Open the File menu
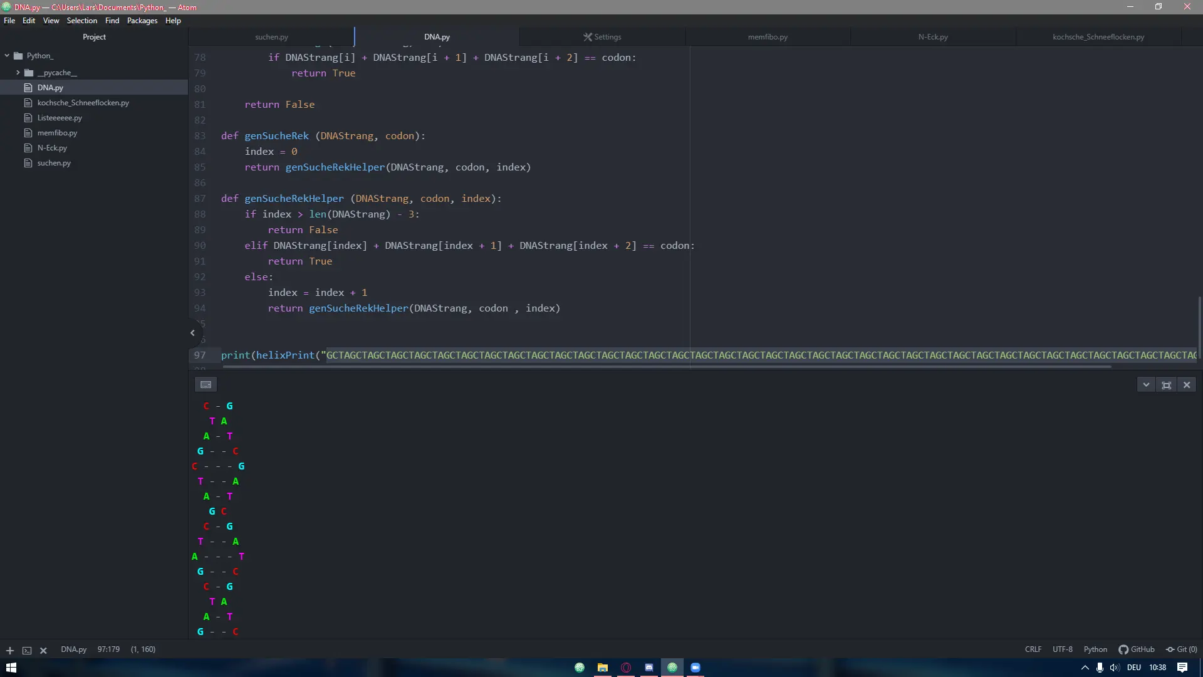 pyautogui.click(x=9, y=21)
